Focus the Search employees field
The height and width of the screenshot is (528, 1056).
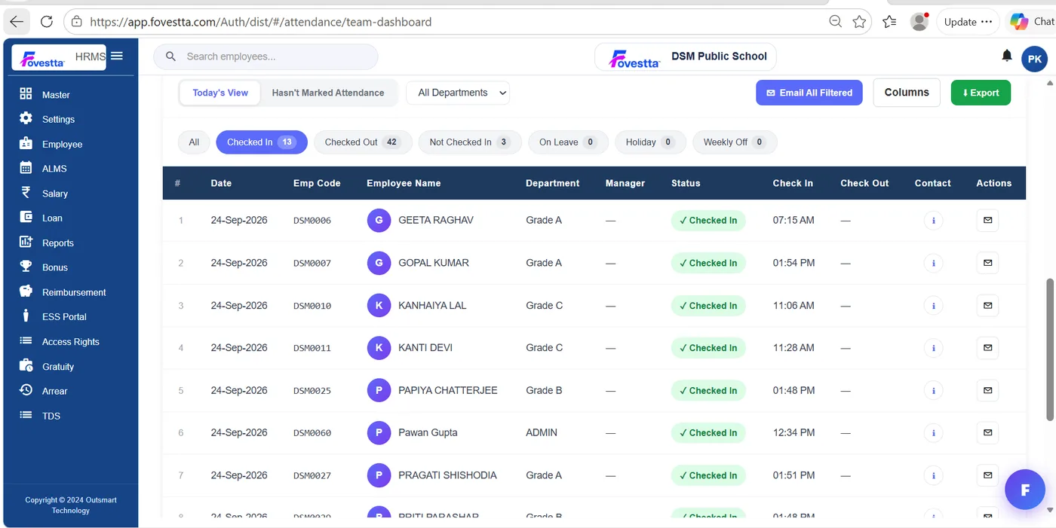(266, 56)
